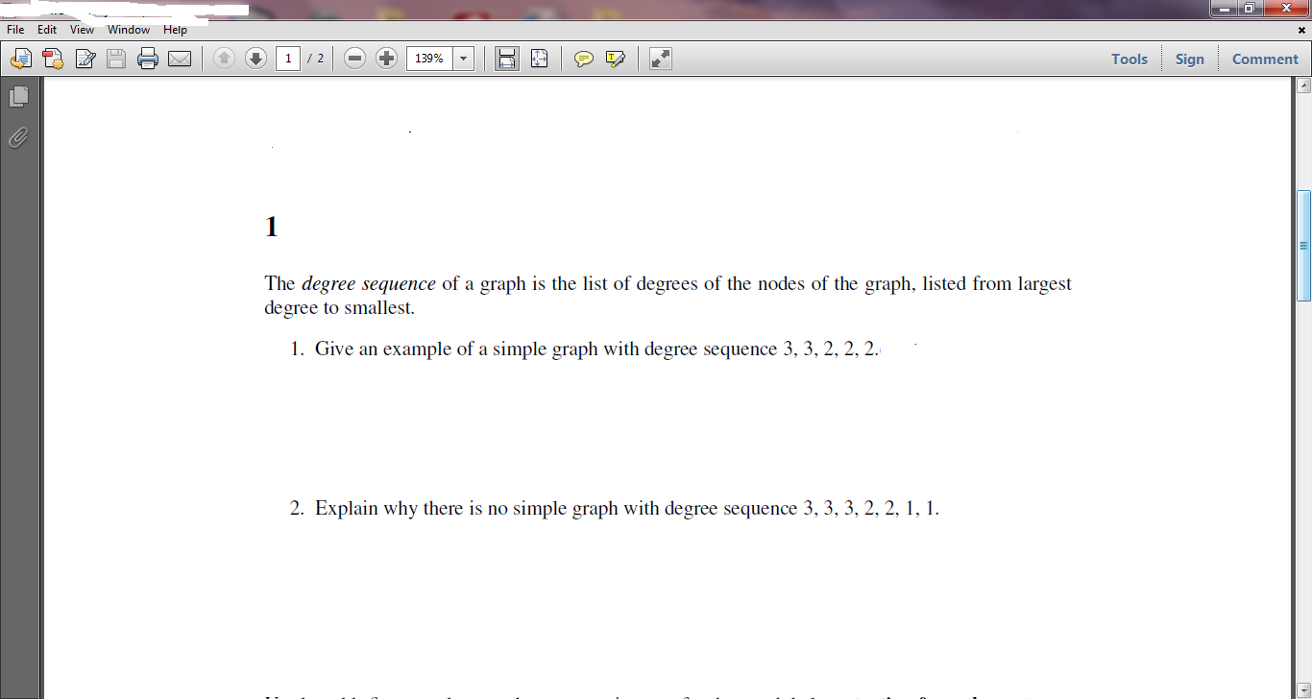Open the Window menu
The width and height of the screenshot is (1312, 699).
point(128,30)
